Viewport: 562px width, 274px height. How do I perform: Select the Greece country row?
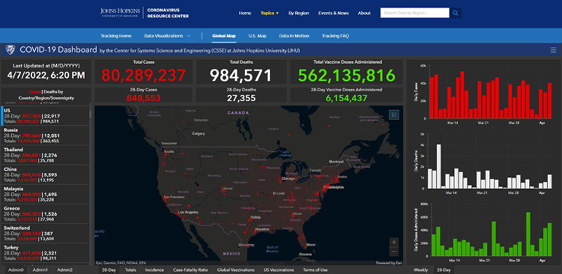(x=45, y=214)
